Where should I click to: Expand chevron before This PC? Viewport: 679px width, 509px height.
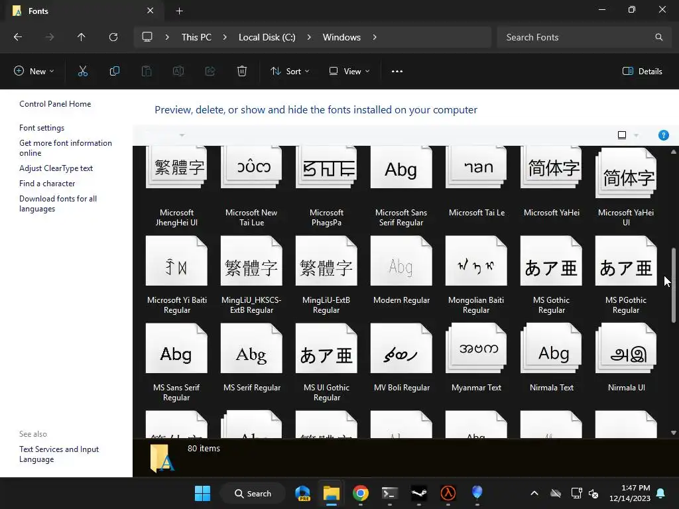point(167,37)
